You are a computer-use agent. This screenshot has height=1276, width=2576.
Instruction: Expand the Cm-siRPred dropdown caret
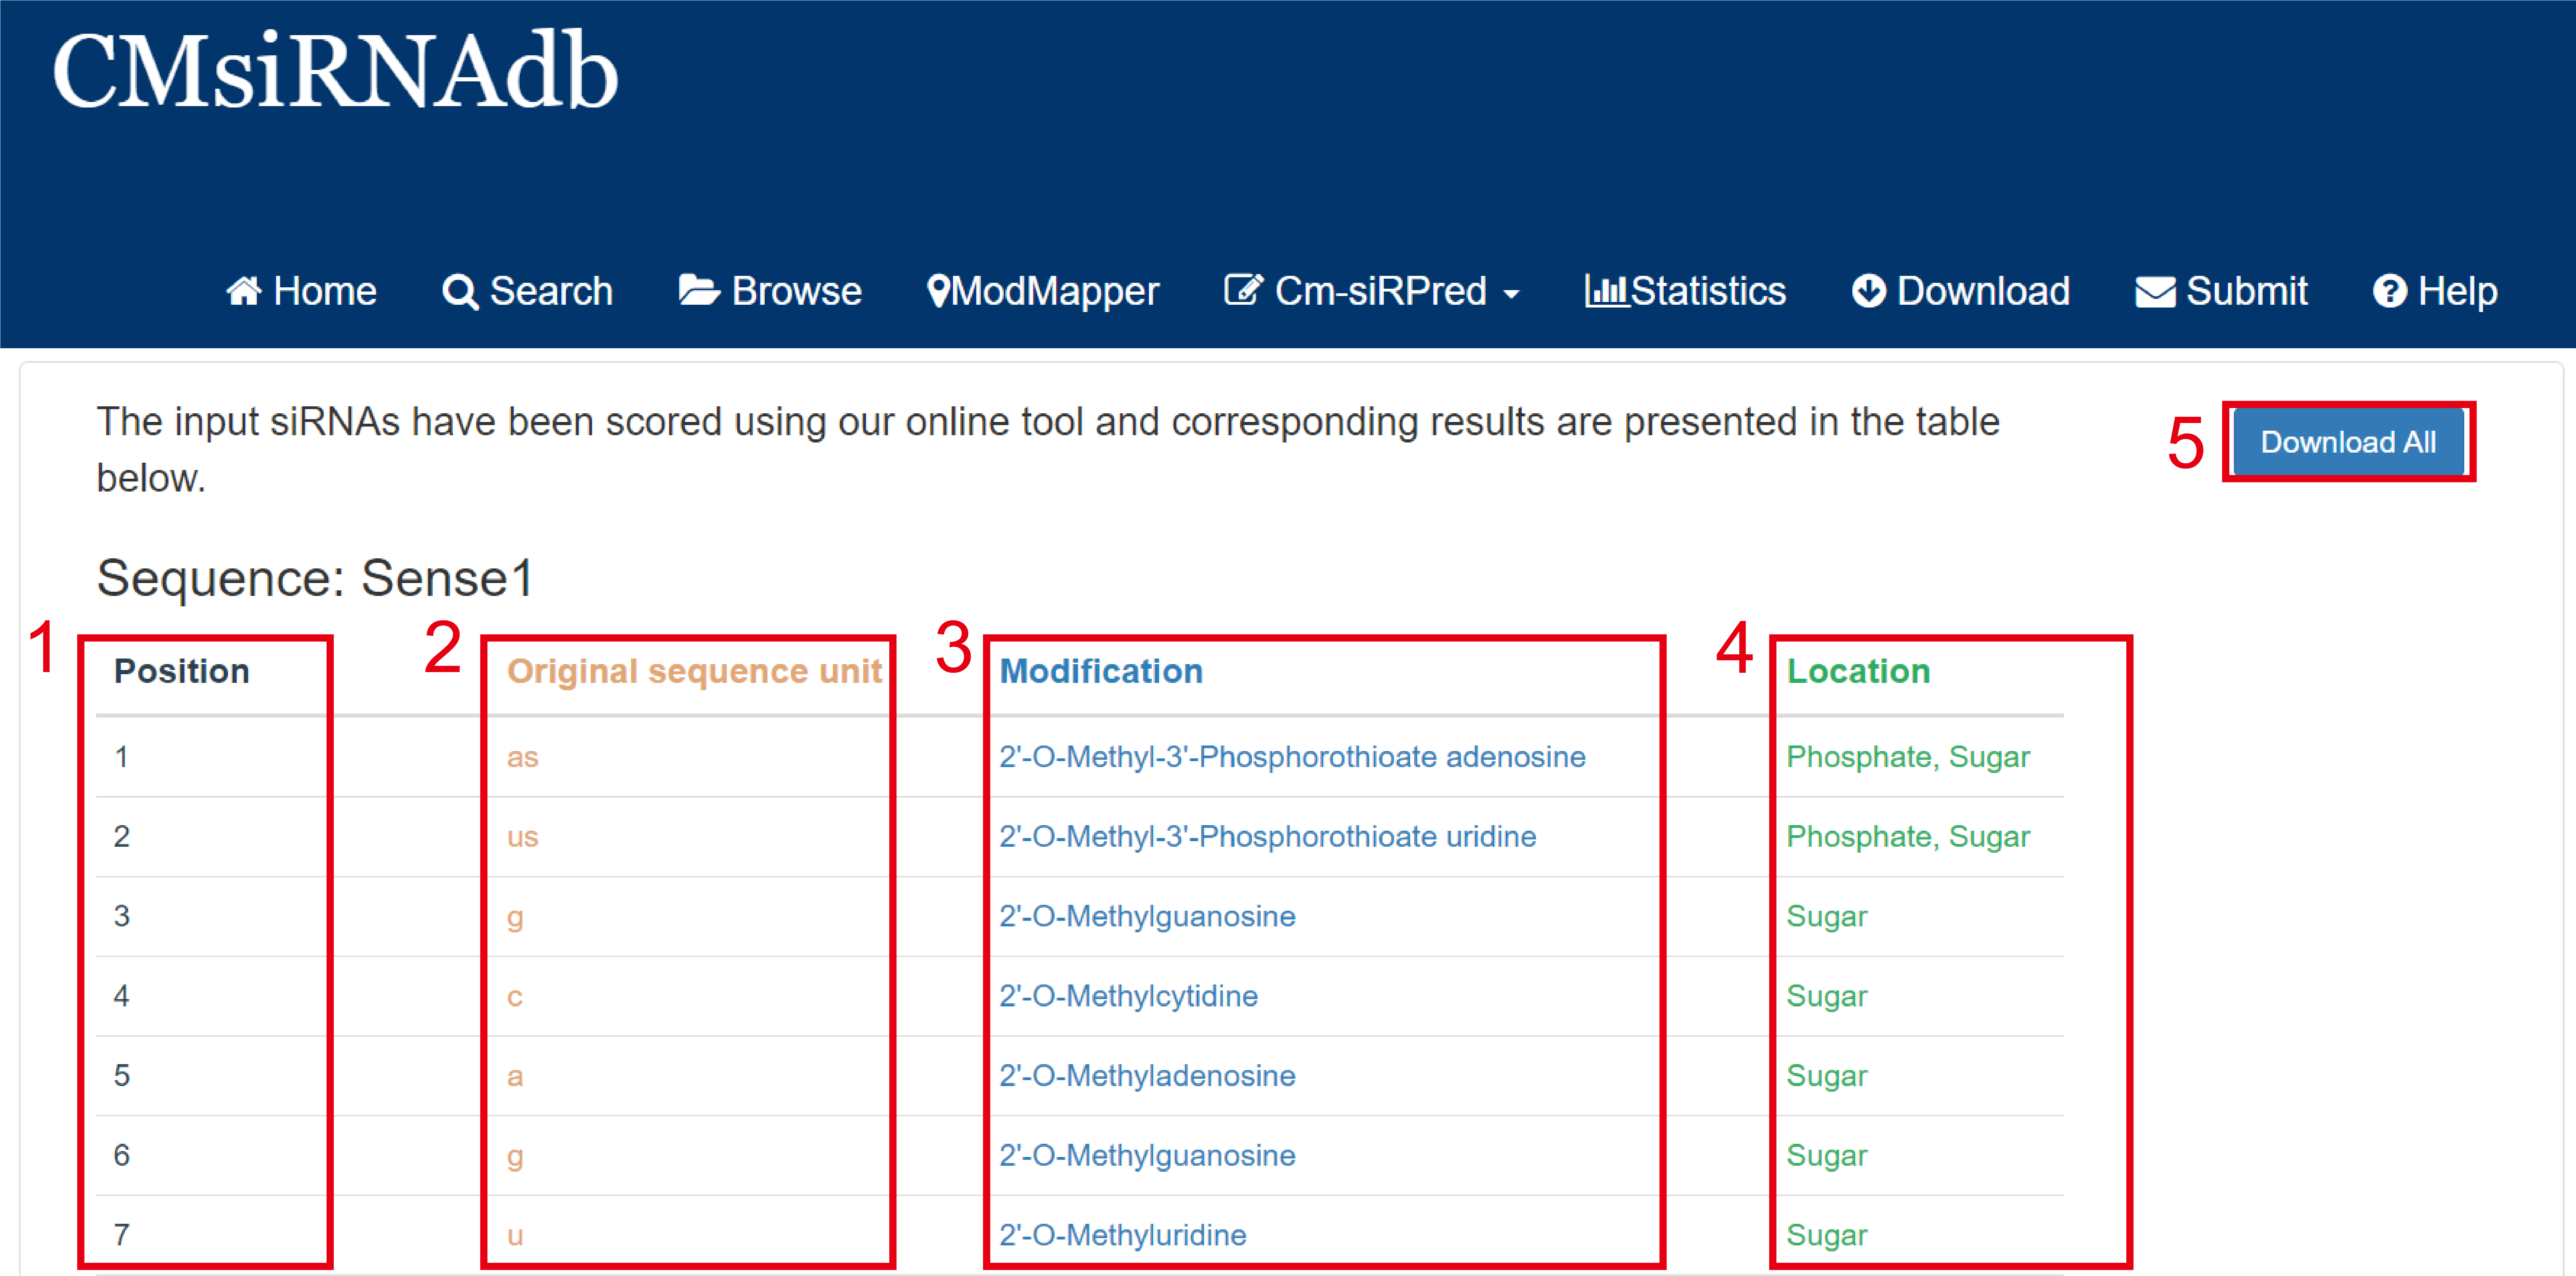tap(1511, 294)
